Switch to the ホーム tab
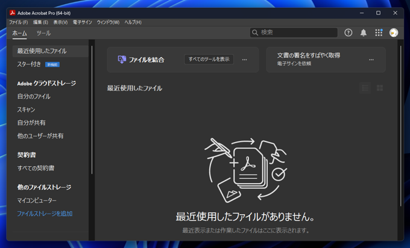This screenshot has width=410, height=248. click(20, 33)
